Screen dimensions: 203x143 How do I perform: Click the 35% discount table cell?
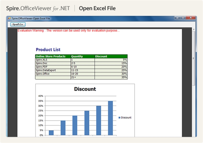[111, 77]
